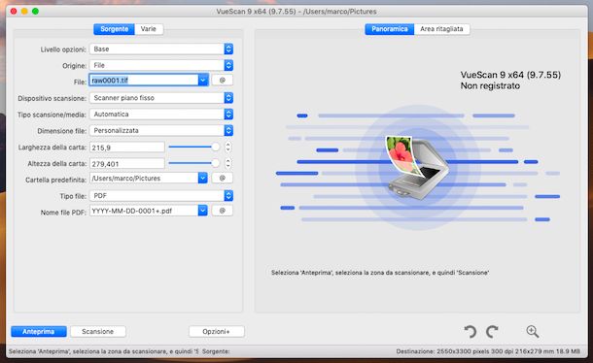Switch to the Varie tab
This screenshot has height=363, width=593.
coord(149,29)
